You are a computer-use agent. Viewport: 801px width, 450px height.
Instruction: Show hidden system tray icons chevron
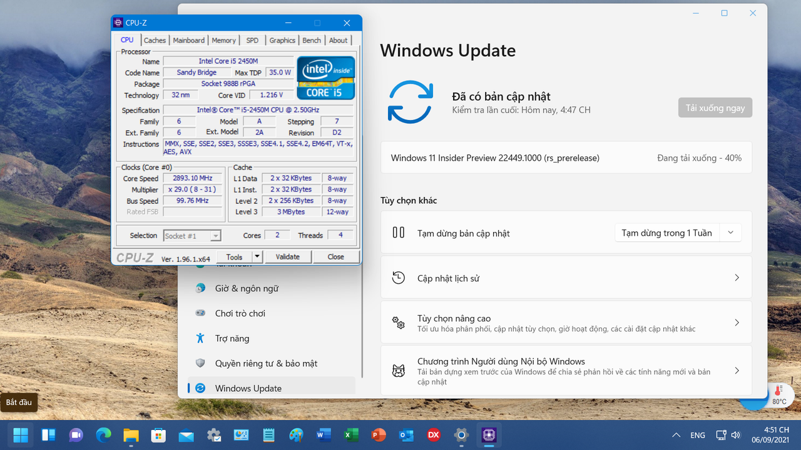point(676,435)
